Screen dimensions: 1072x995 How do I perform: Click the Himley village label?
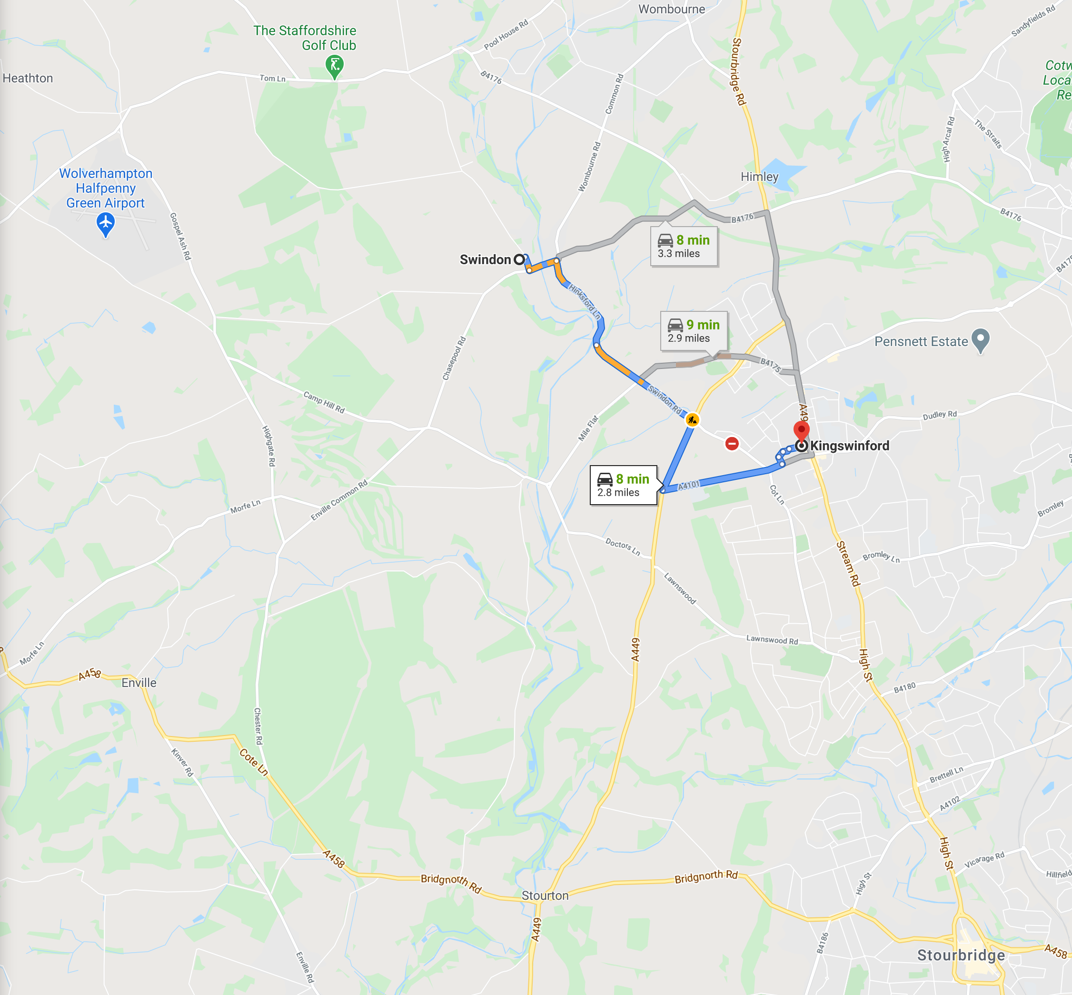click(759, 177)
